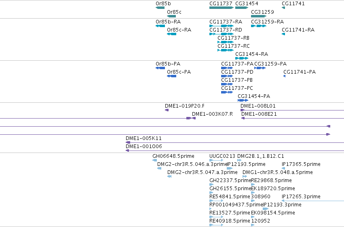Select the CG11741-PA protein
This screenshot has height=227, width=344.
coord(285,76)
